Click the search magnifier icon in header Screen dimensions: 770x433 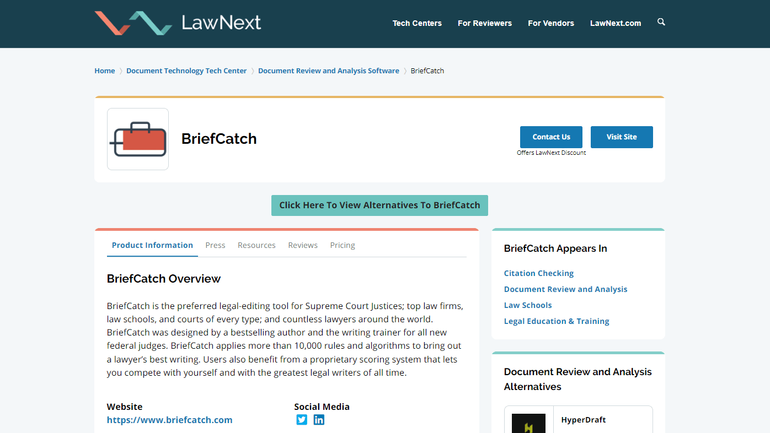click(661, 22)
